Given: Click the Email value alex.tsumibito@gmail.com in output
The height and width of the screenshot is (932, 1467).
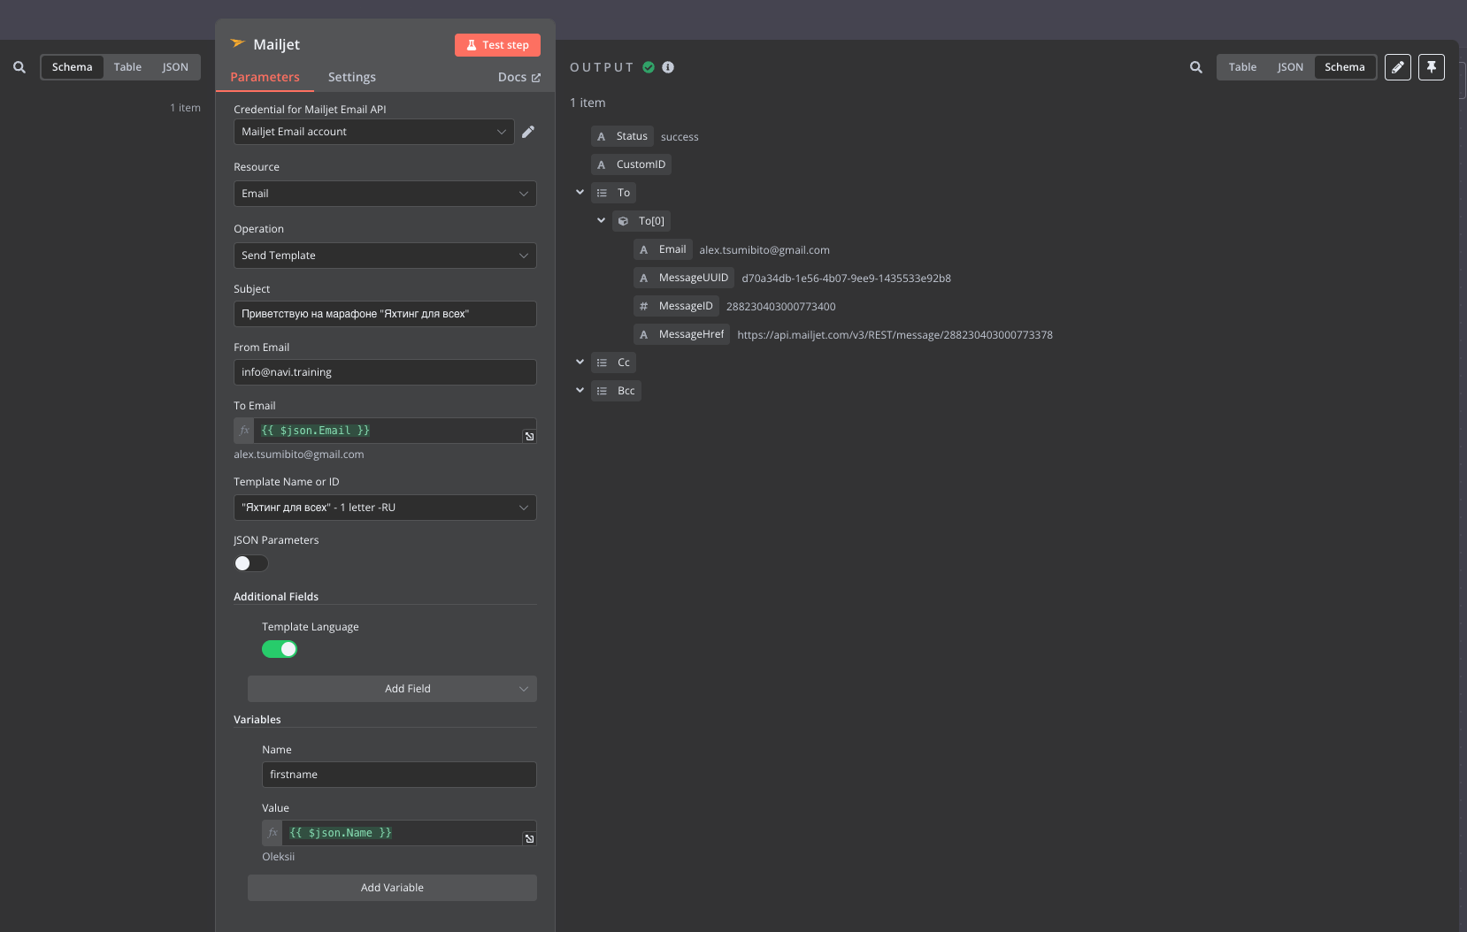Looking at the screenshot, I should [x=764, y=250].
